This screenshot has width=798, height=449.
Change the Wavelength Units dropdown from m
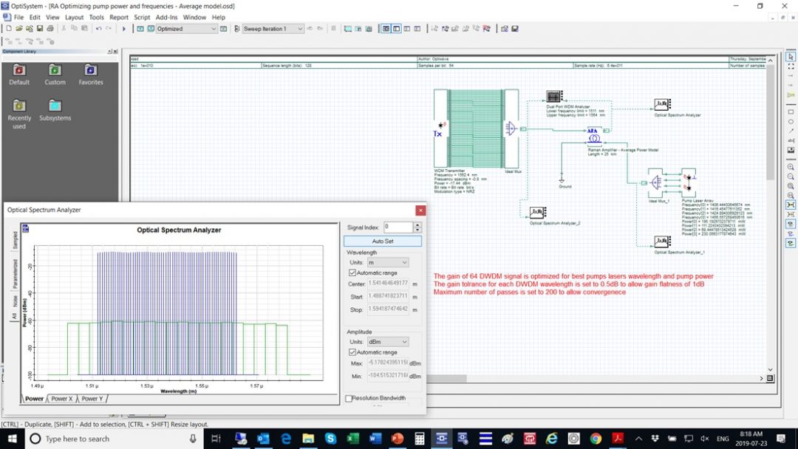point(389,262)
